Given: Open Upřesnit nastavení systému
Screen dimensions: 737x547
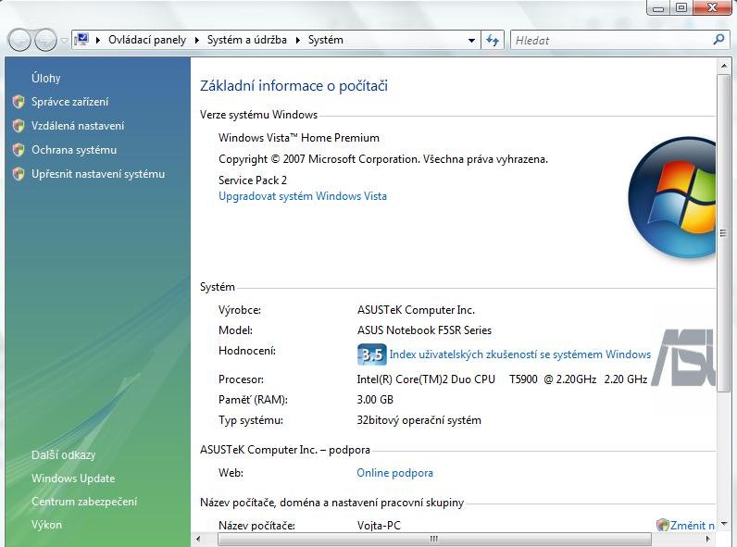Looking at the screenshot, I should coord(98,174).
